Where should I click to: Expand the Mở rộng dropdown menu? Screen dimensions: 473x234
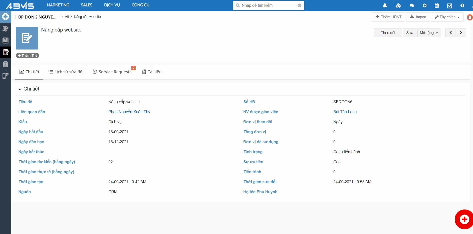click(x=429, y=33)
